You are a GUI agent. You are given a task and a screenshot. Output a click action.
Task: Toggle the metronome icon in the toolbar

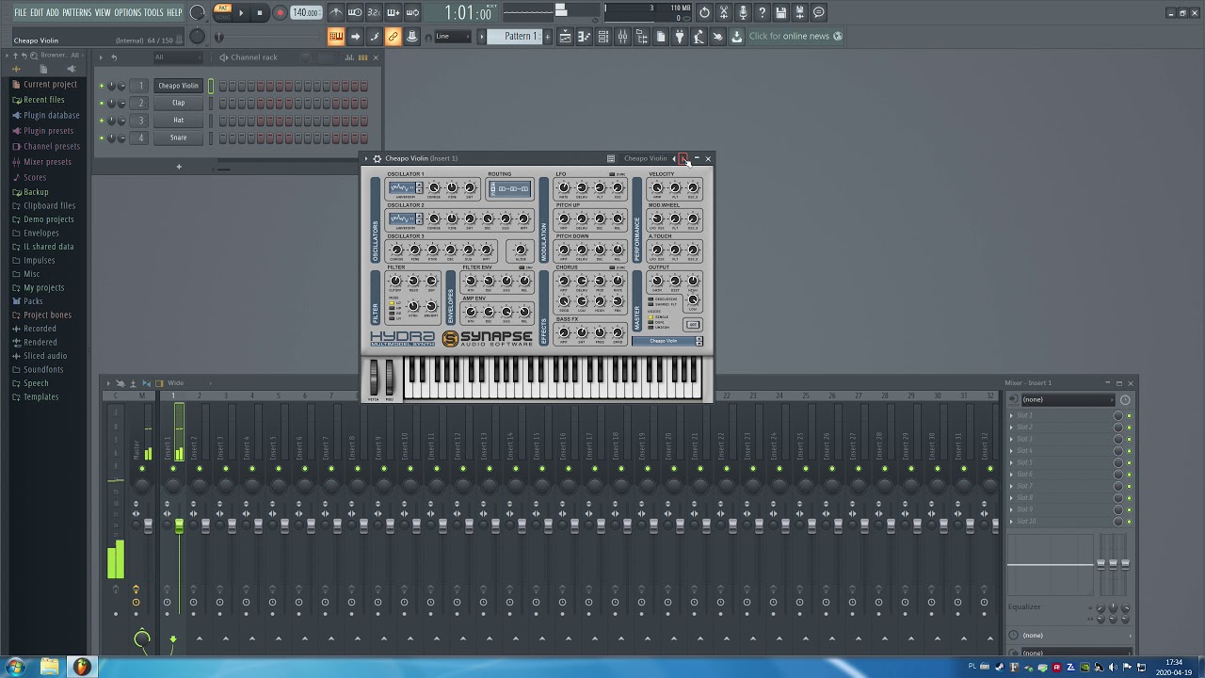[336, 13]
